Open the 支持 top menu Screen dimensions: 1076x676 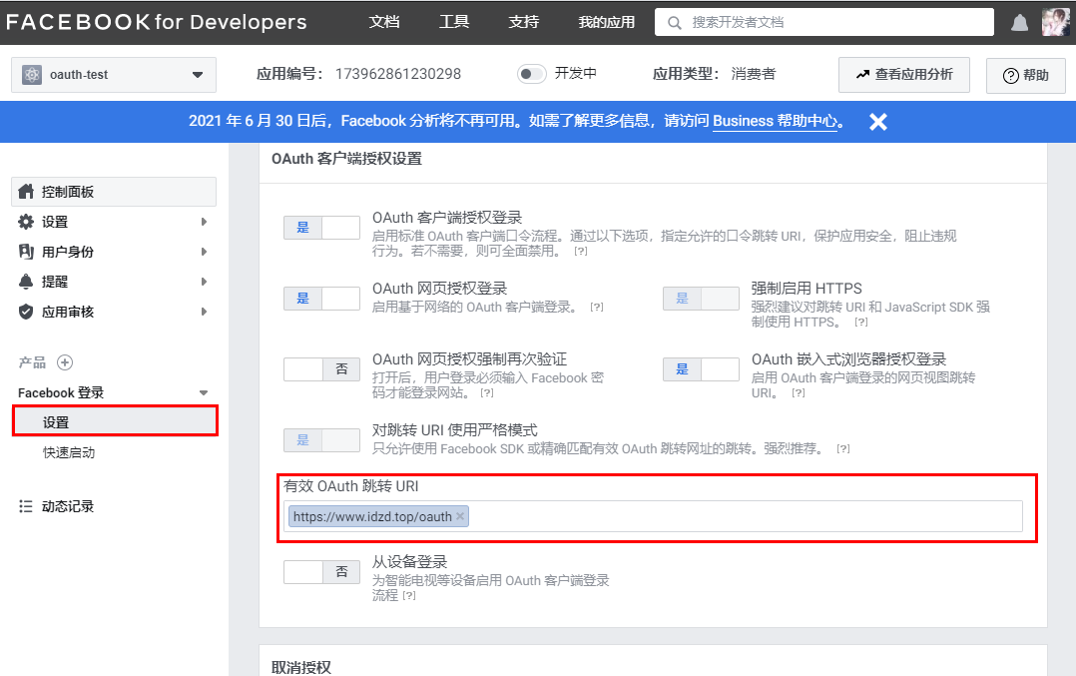[524, 22]
